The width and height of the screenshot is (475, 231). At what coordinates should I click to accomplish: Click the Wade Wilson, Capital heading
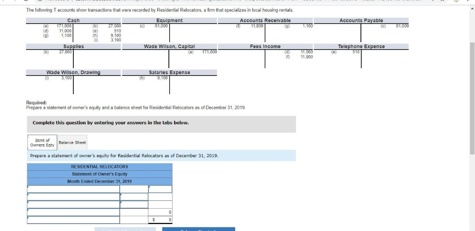point(169,47)
